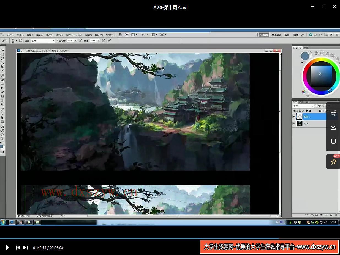Select the History Brush tool
The width and height of the screenshot is (340, 255).
tap(2, 88)
